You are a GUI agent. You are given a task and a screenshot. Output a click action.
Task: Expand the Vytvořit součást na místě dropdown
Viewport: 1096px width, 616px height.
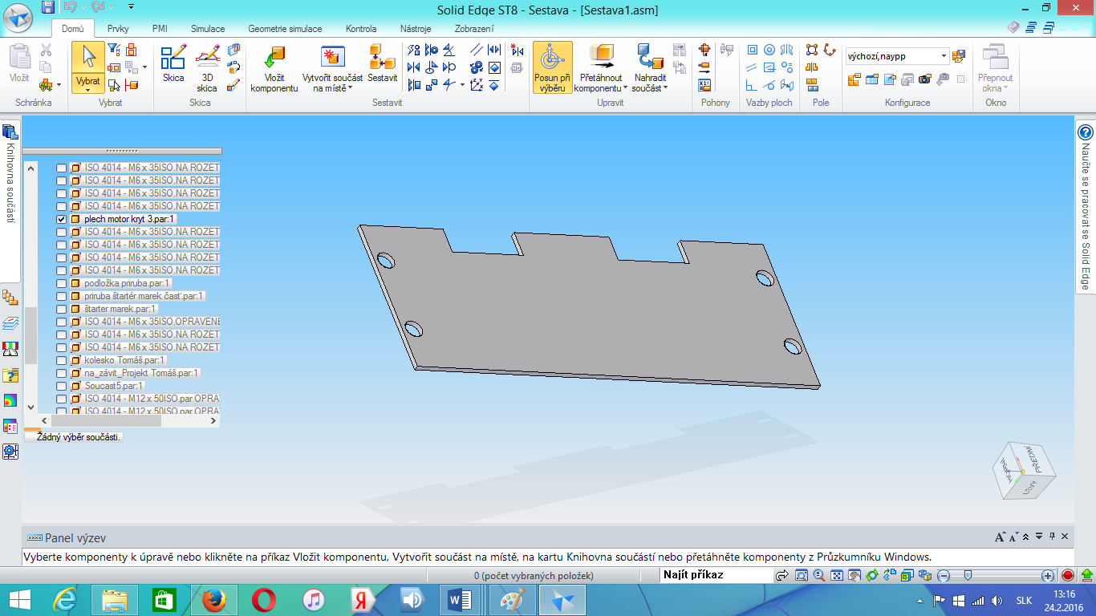351,88
